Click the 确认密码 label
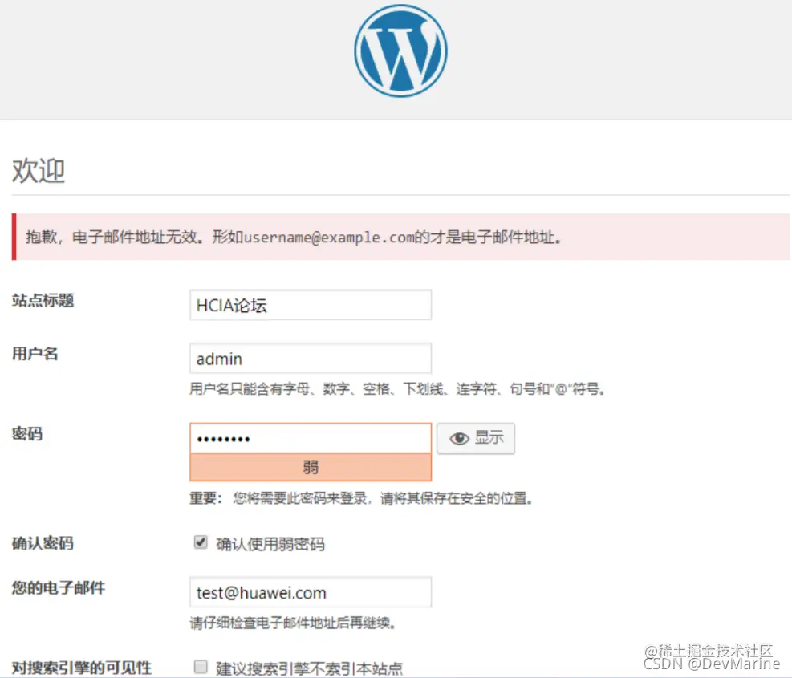This screenshot has width=792, height=678. point(43,543)
